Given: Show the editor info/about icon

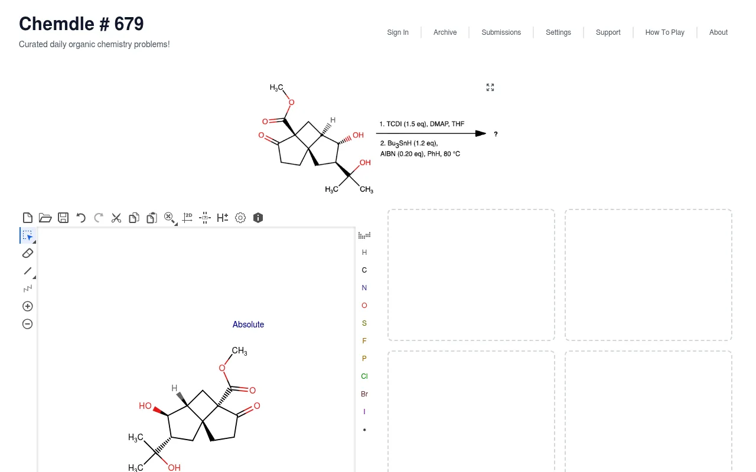Looking at the screenshot, I should tap(258, 218).
